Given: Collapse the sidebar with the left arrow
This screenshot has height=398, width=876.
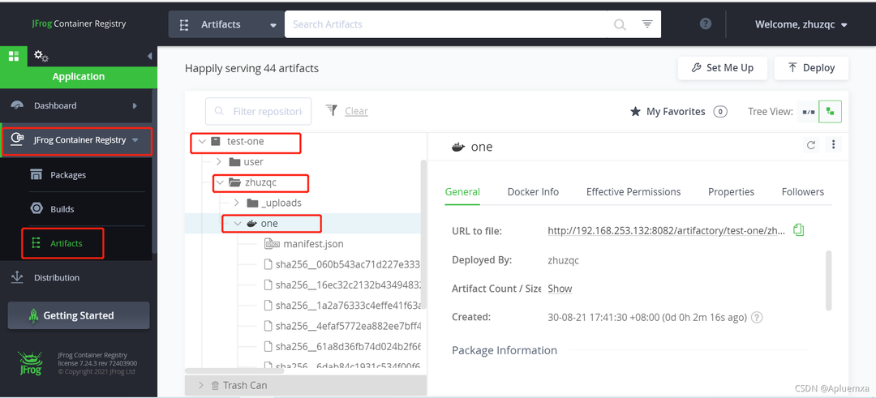Looking at the screenshot, I should tap(149, 57).
